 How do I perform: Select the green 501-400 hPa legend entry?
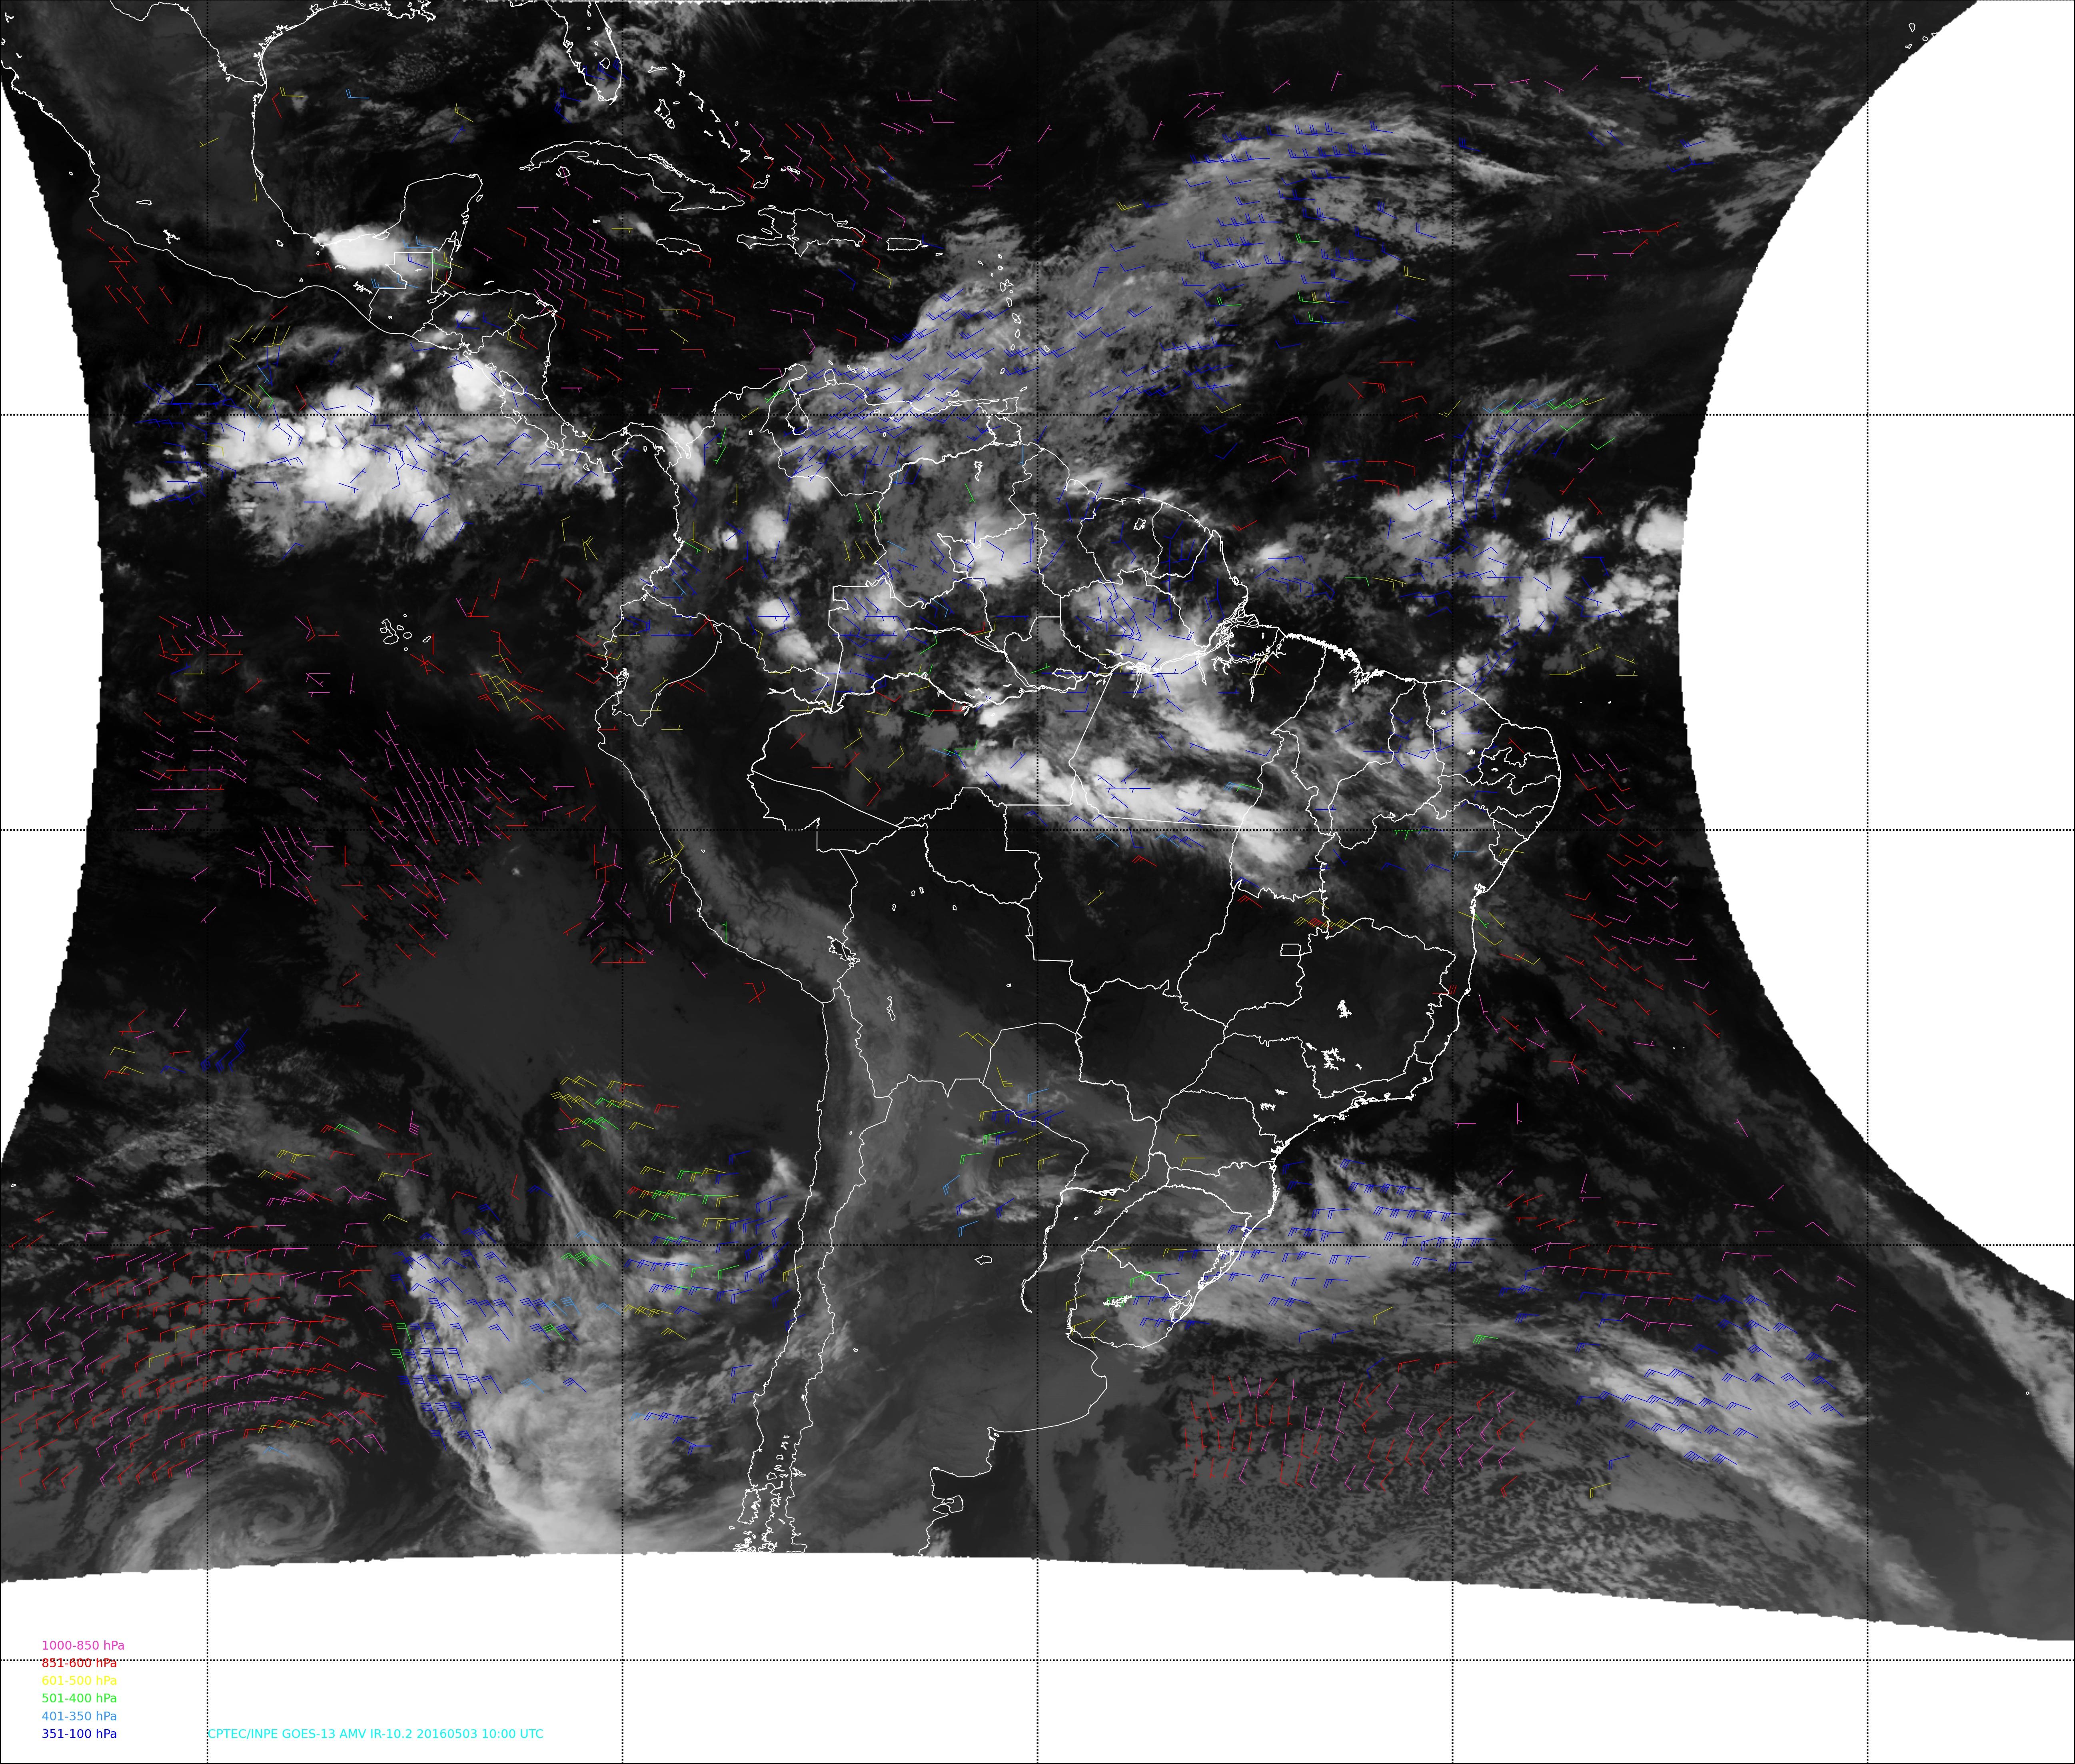pyautogui.click(x=79, y=1698)
